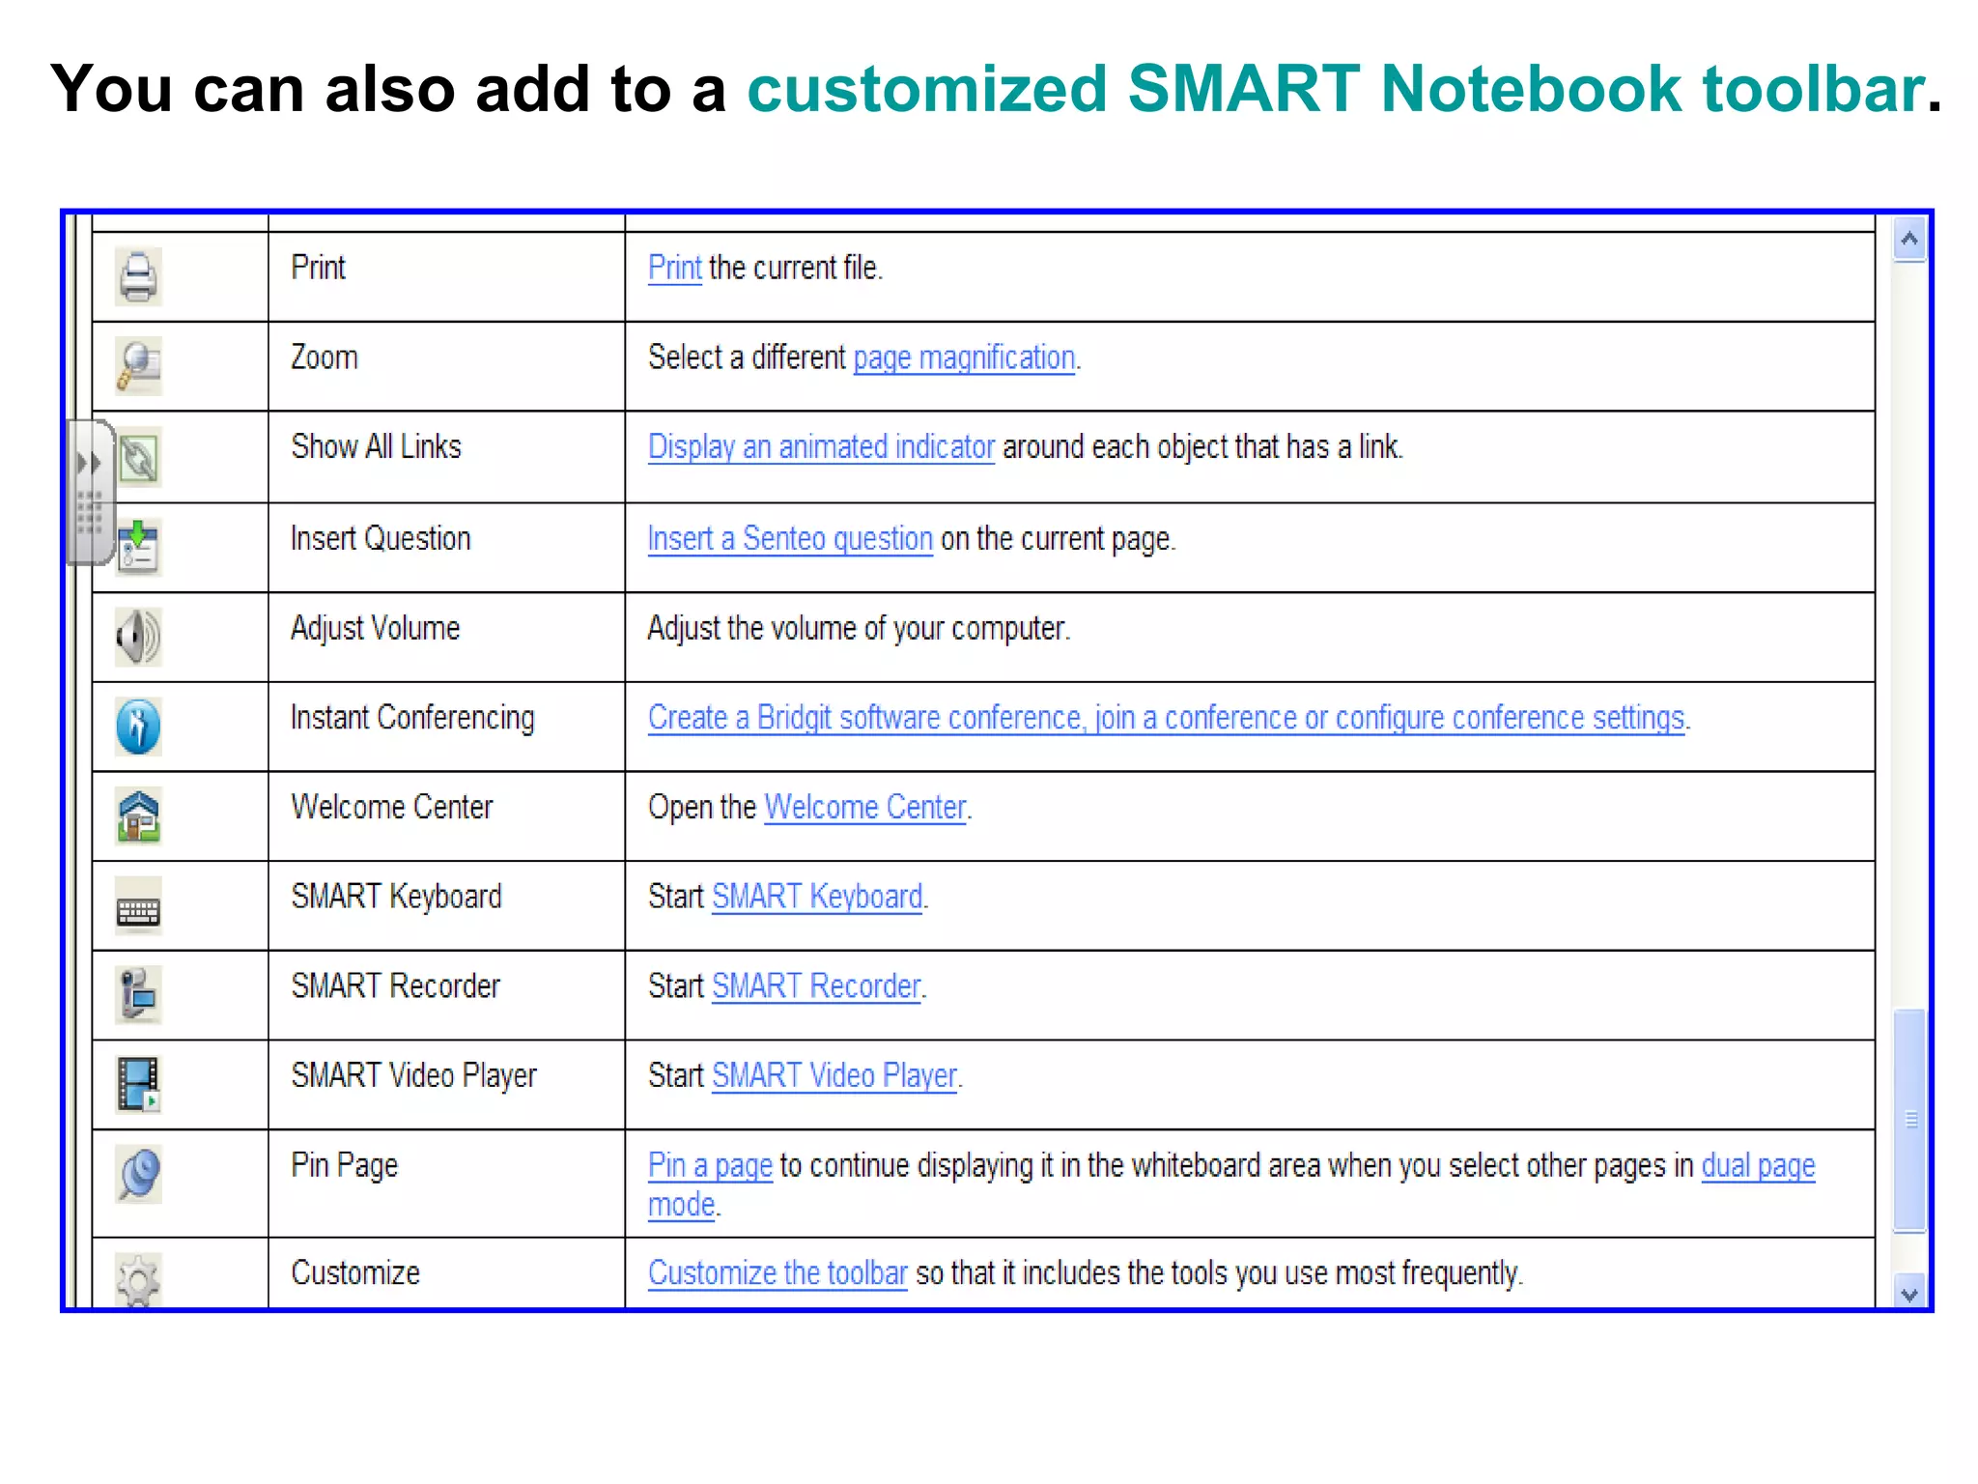1978x1484 pixels.
Task: Open the Create a Bridgit software conference link
Action: click(x=1167, y=718)
